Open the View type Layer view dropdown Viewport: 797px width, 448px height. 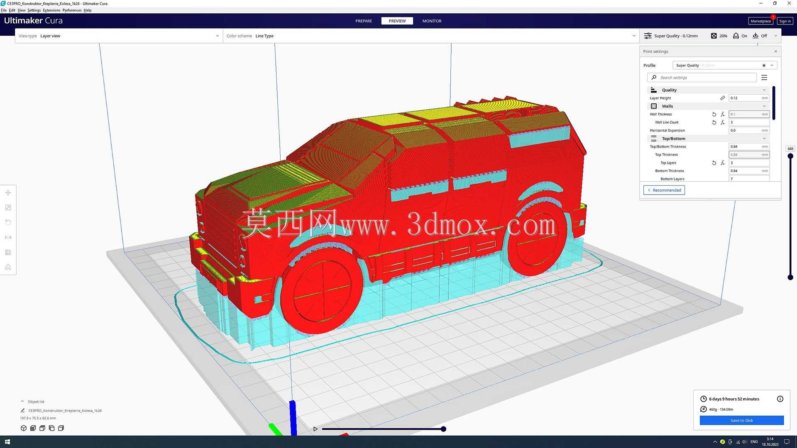click(x=119, y=36)
